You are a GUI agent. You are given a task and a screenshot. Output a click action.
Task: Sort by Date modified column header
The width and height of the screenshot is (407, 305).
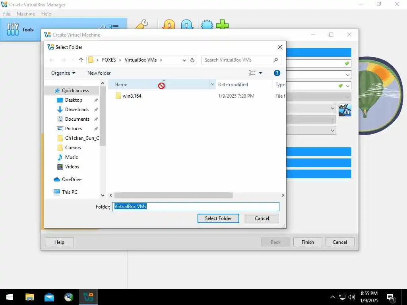point(233,85)
